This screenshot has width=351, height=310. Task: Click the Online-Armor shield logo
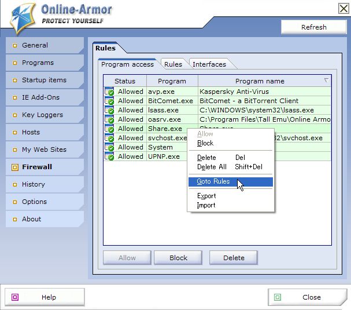point(23,18)
